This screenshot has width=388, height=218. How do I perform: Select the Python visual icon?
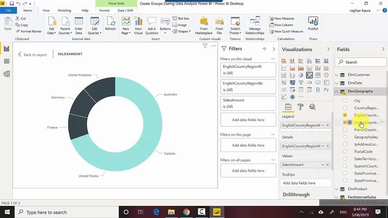click(x=326, y=90)
